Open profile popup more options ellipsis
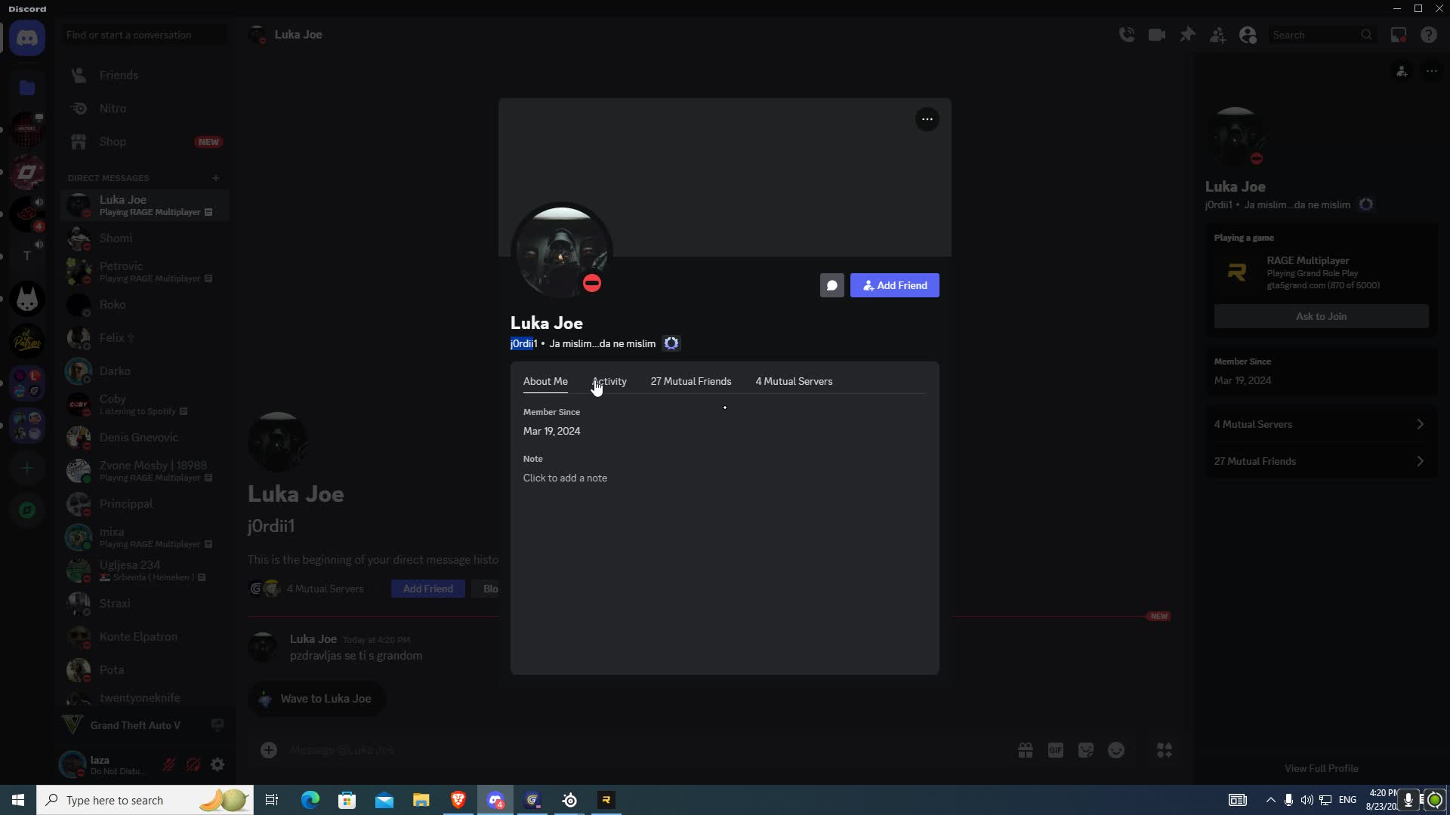Image resolution: width=1450 pixels, height=815 pixels. 927,119
